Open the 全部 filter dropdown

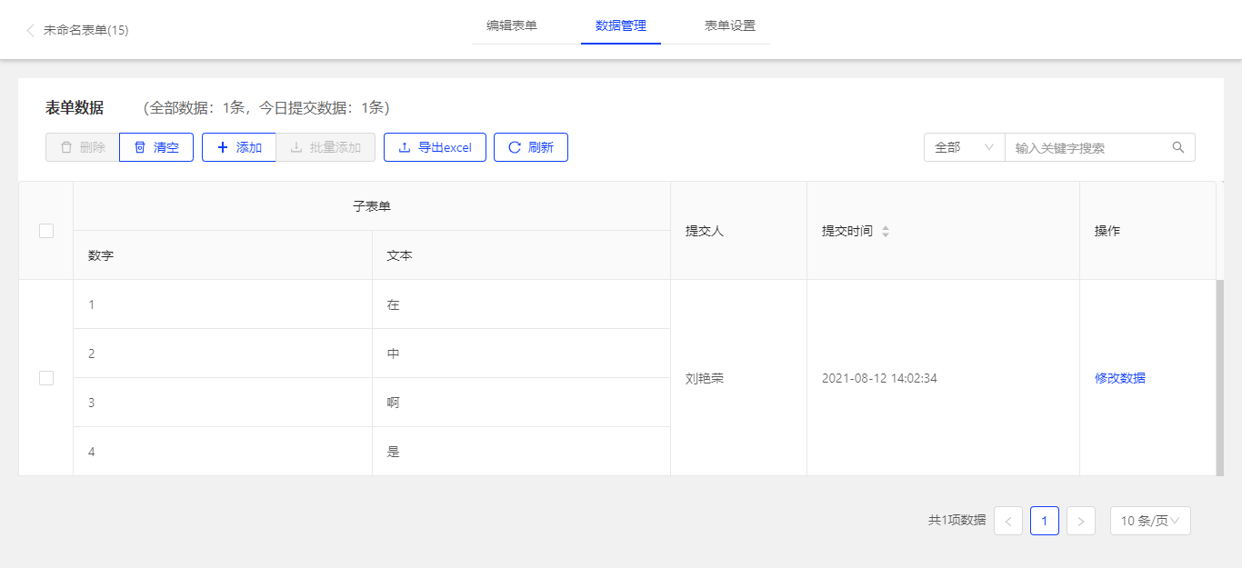(x=964, y=147)
